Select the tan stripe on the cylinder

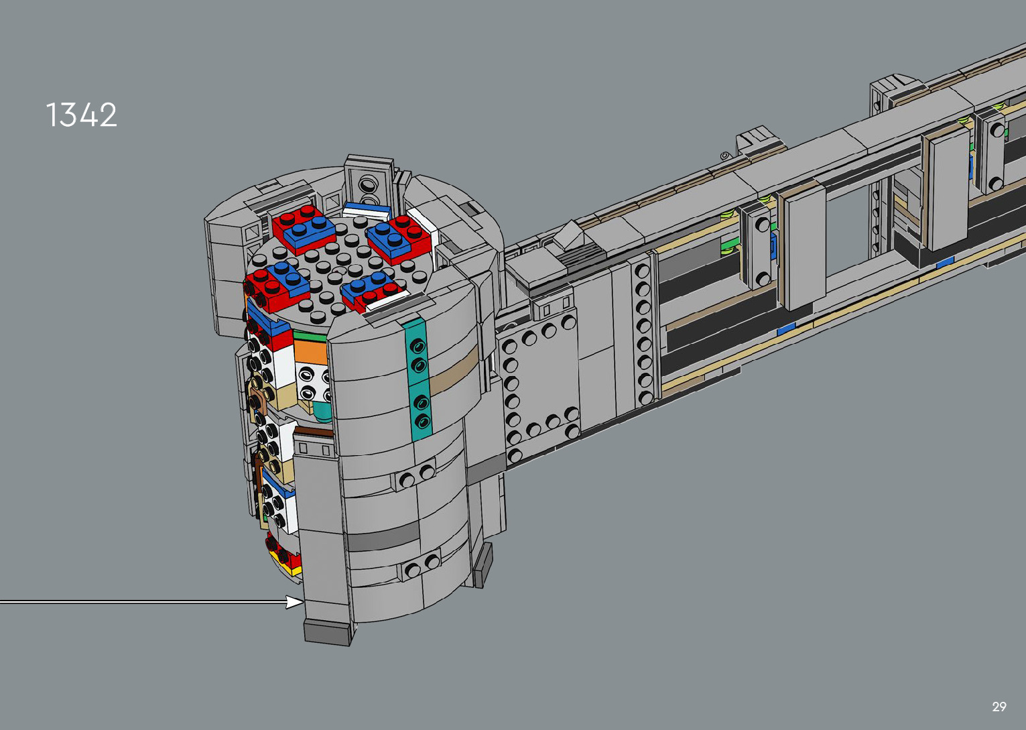pyautogui.click(x=453, y=372)
